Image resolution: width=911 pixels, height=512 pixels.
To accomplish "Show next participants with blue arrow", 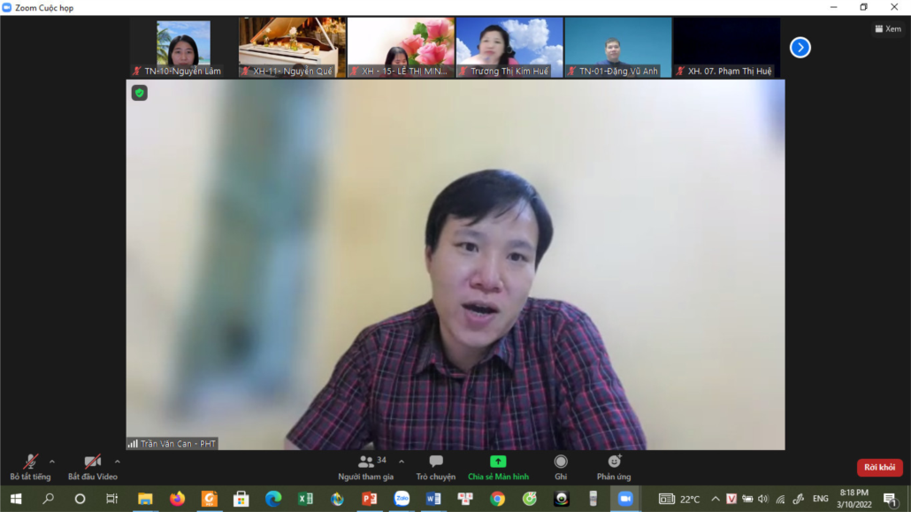I will [800, 48].
